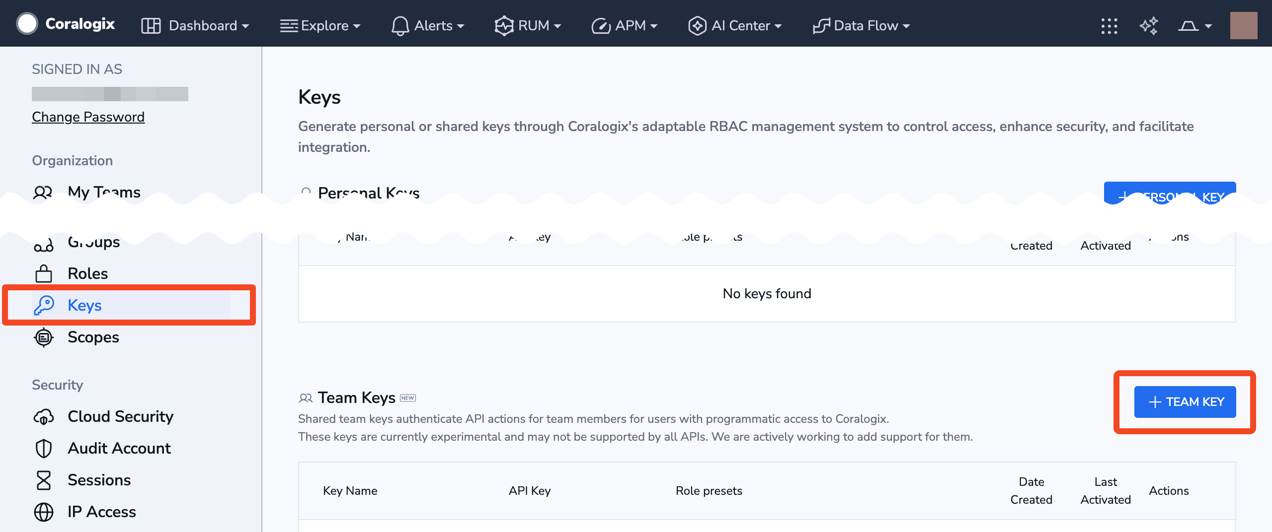Open the Alerts menu

[x=428, y=26]
